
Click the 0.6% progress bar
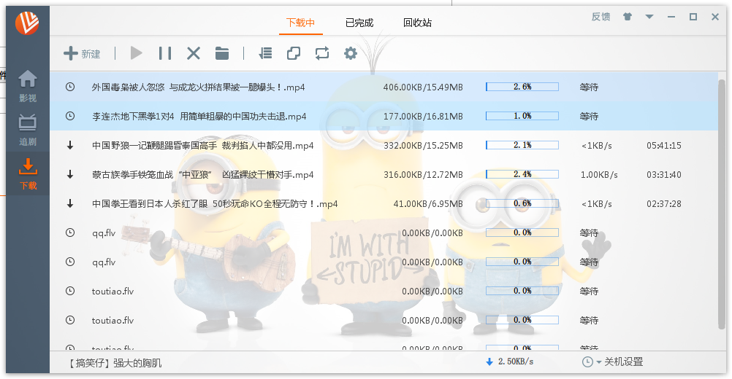[522, 203]
